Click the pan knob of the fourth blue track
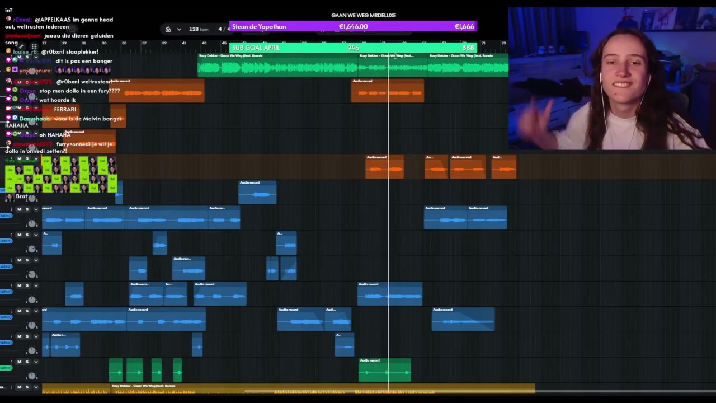This screenshot has height=403, width=716. click(32, 300)
